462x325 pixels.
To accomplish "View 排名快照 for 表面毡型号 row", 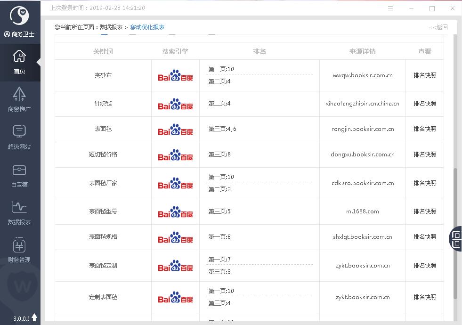I will pyautogui.click(x=425, y=211).
